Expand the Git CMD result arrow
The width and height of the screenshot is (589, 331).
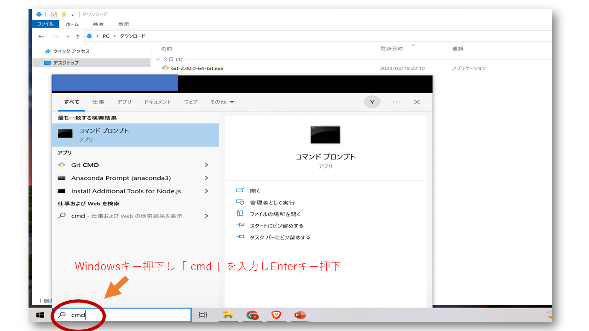206,165
